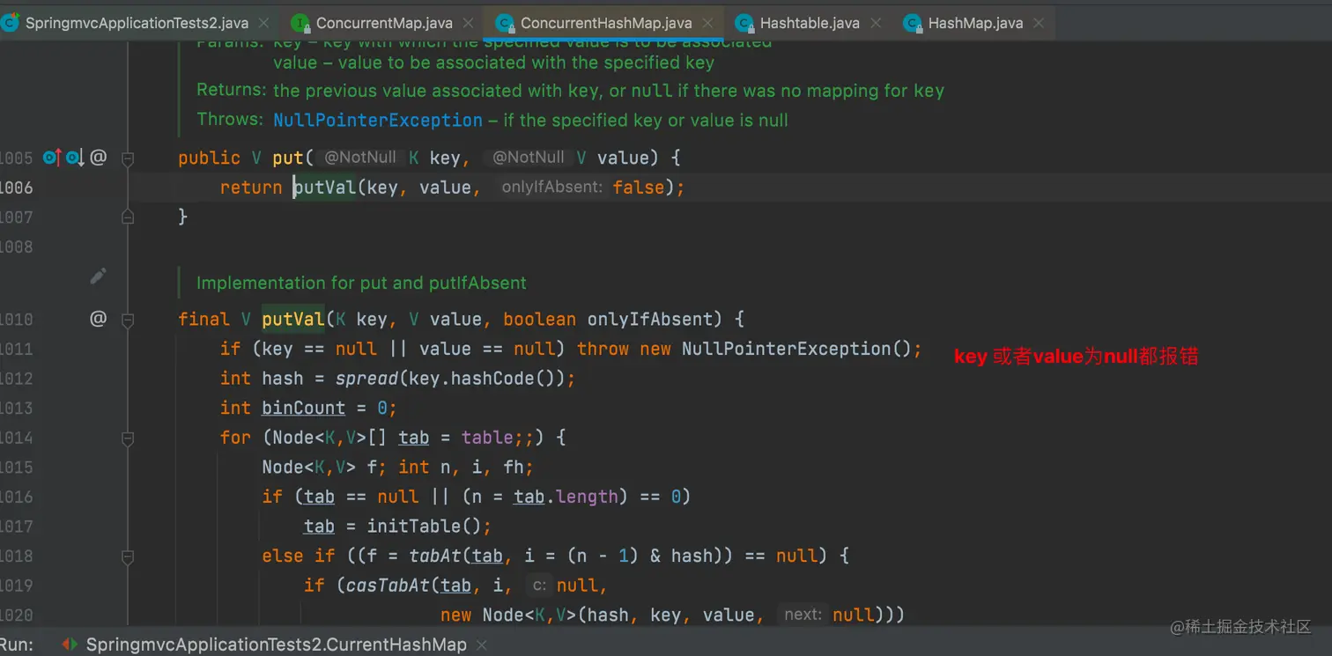
Task: Click the onlyIfAbsent: parameter hint
Action: point(551,188)
